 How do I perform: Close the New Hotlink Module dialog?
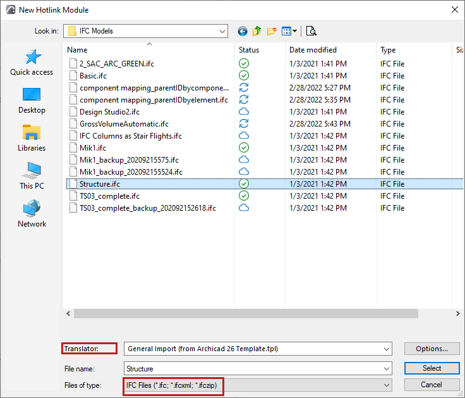click(455, 9)
